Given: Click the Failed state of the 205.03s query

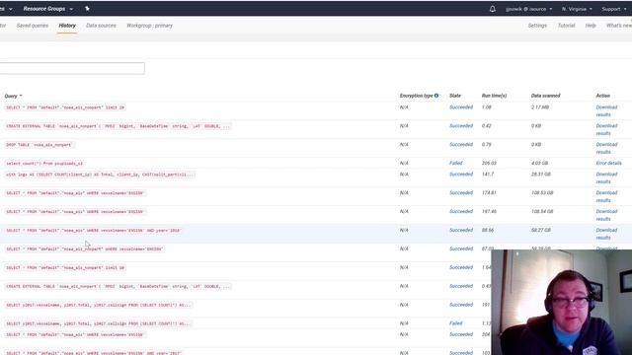Looking at the screenshot, I should point(456,163).
